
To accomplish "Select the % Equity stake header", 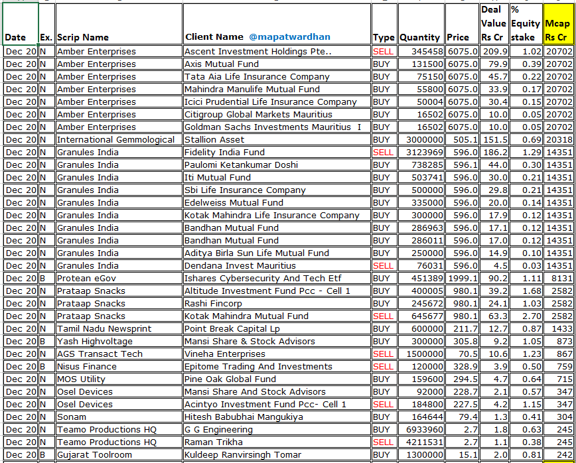I will point(526,24).
